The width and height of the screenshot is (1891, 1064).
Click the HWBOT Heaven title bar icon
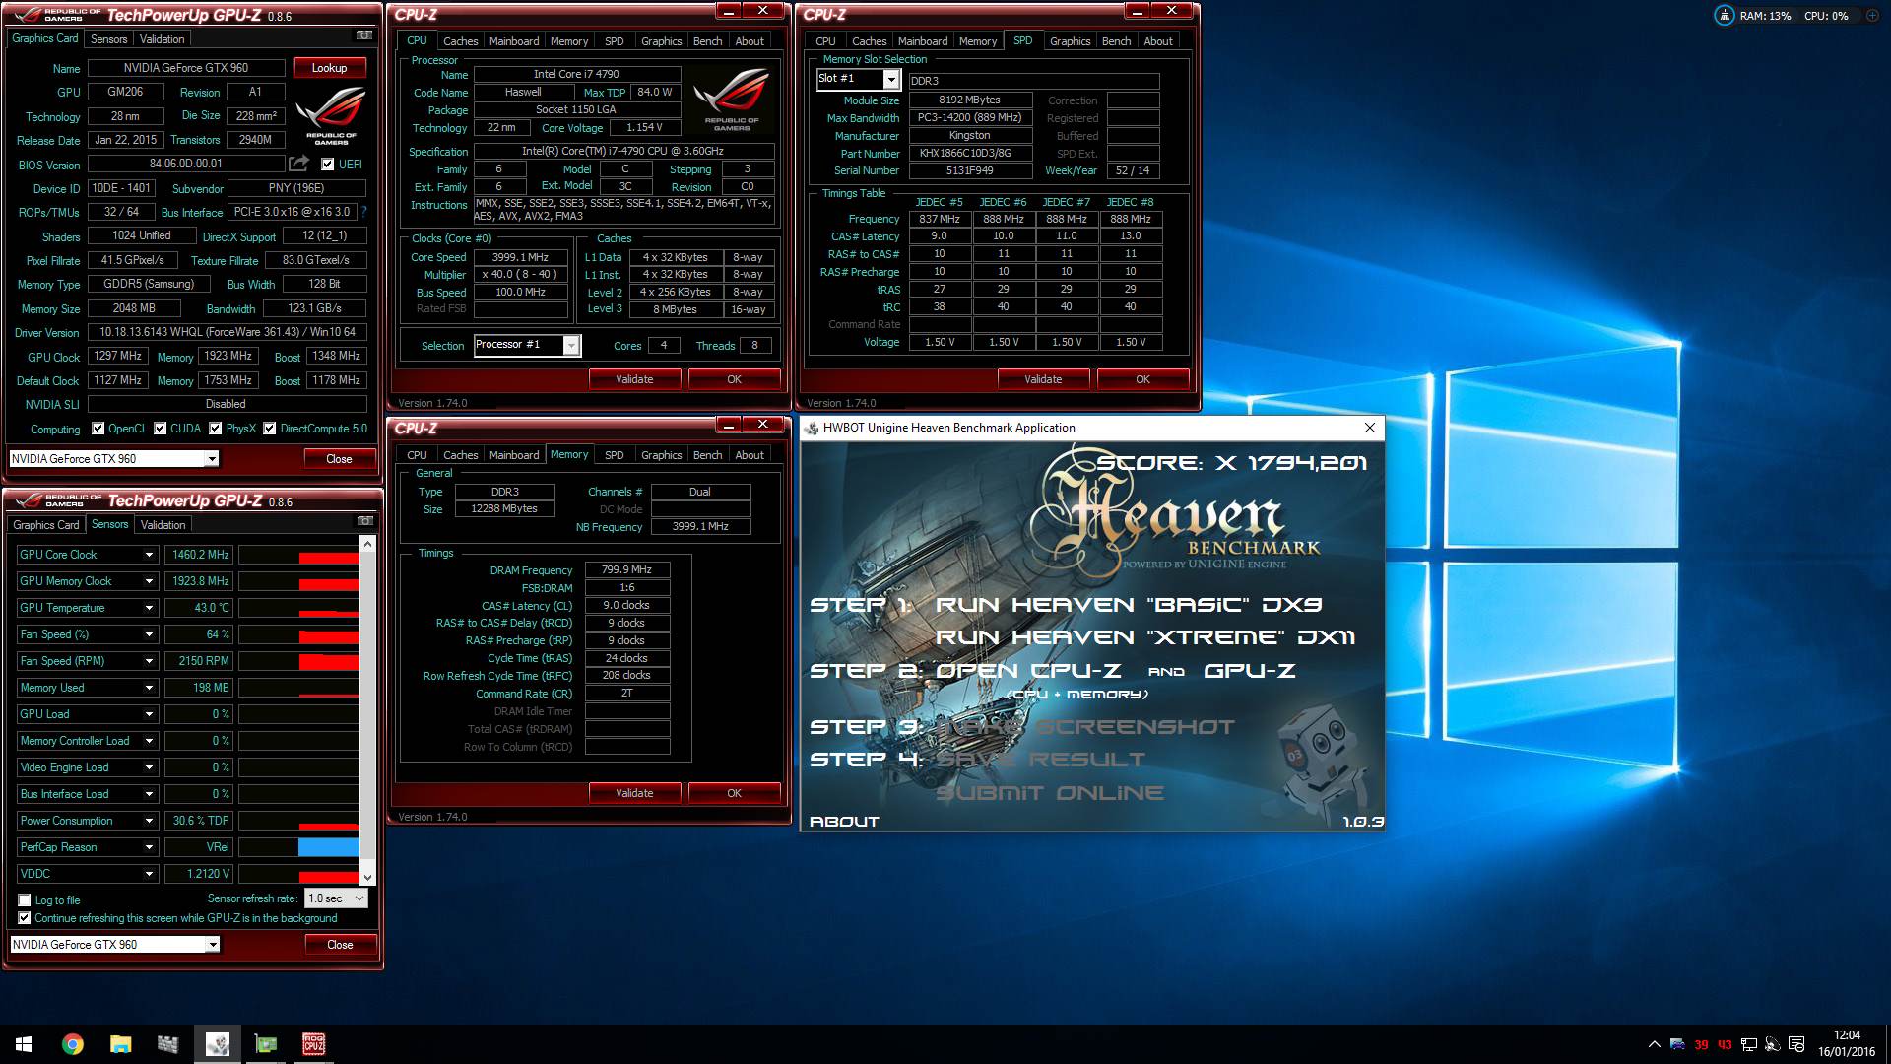click(812, 428)
